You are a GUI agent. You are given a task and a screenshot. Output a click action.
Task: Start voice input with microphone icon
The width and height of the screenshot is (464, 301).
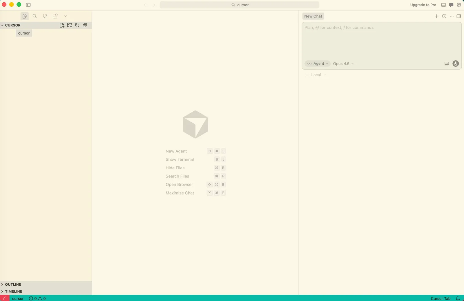pos(456,64)
